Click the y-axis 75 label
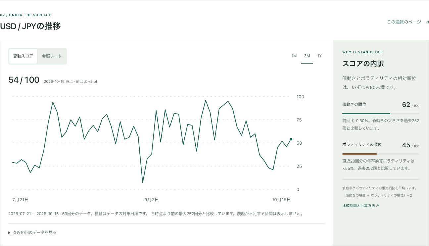 tap(299, 120)
